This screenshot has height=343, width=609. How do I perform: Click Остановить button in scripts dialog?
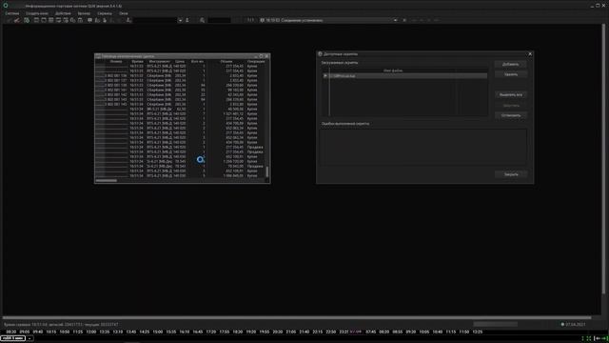click(x=511, y=115)
